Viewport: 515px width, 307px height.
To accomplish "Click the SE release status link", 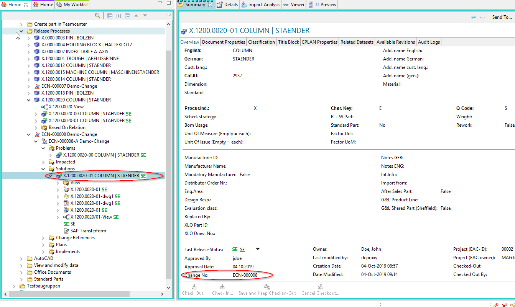I will pyautogui.click(x=242, y=250).
